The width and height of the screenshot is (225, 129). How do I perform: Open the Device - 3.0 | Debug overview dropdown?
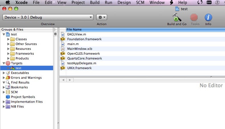(48, 17)
